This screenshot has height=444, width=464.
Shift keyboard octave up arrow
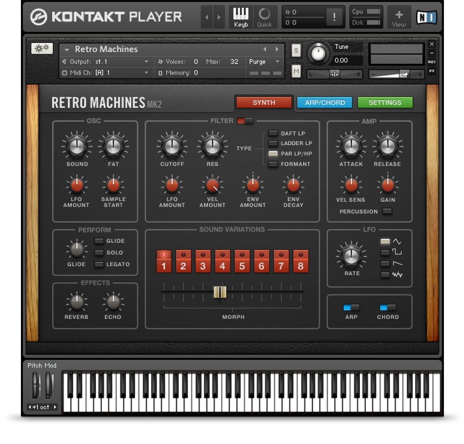pos(55,407)
